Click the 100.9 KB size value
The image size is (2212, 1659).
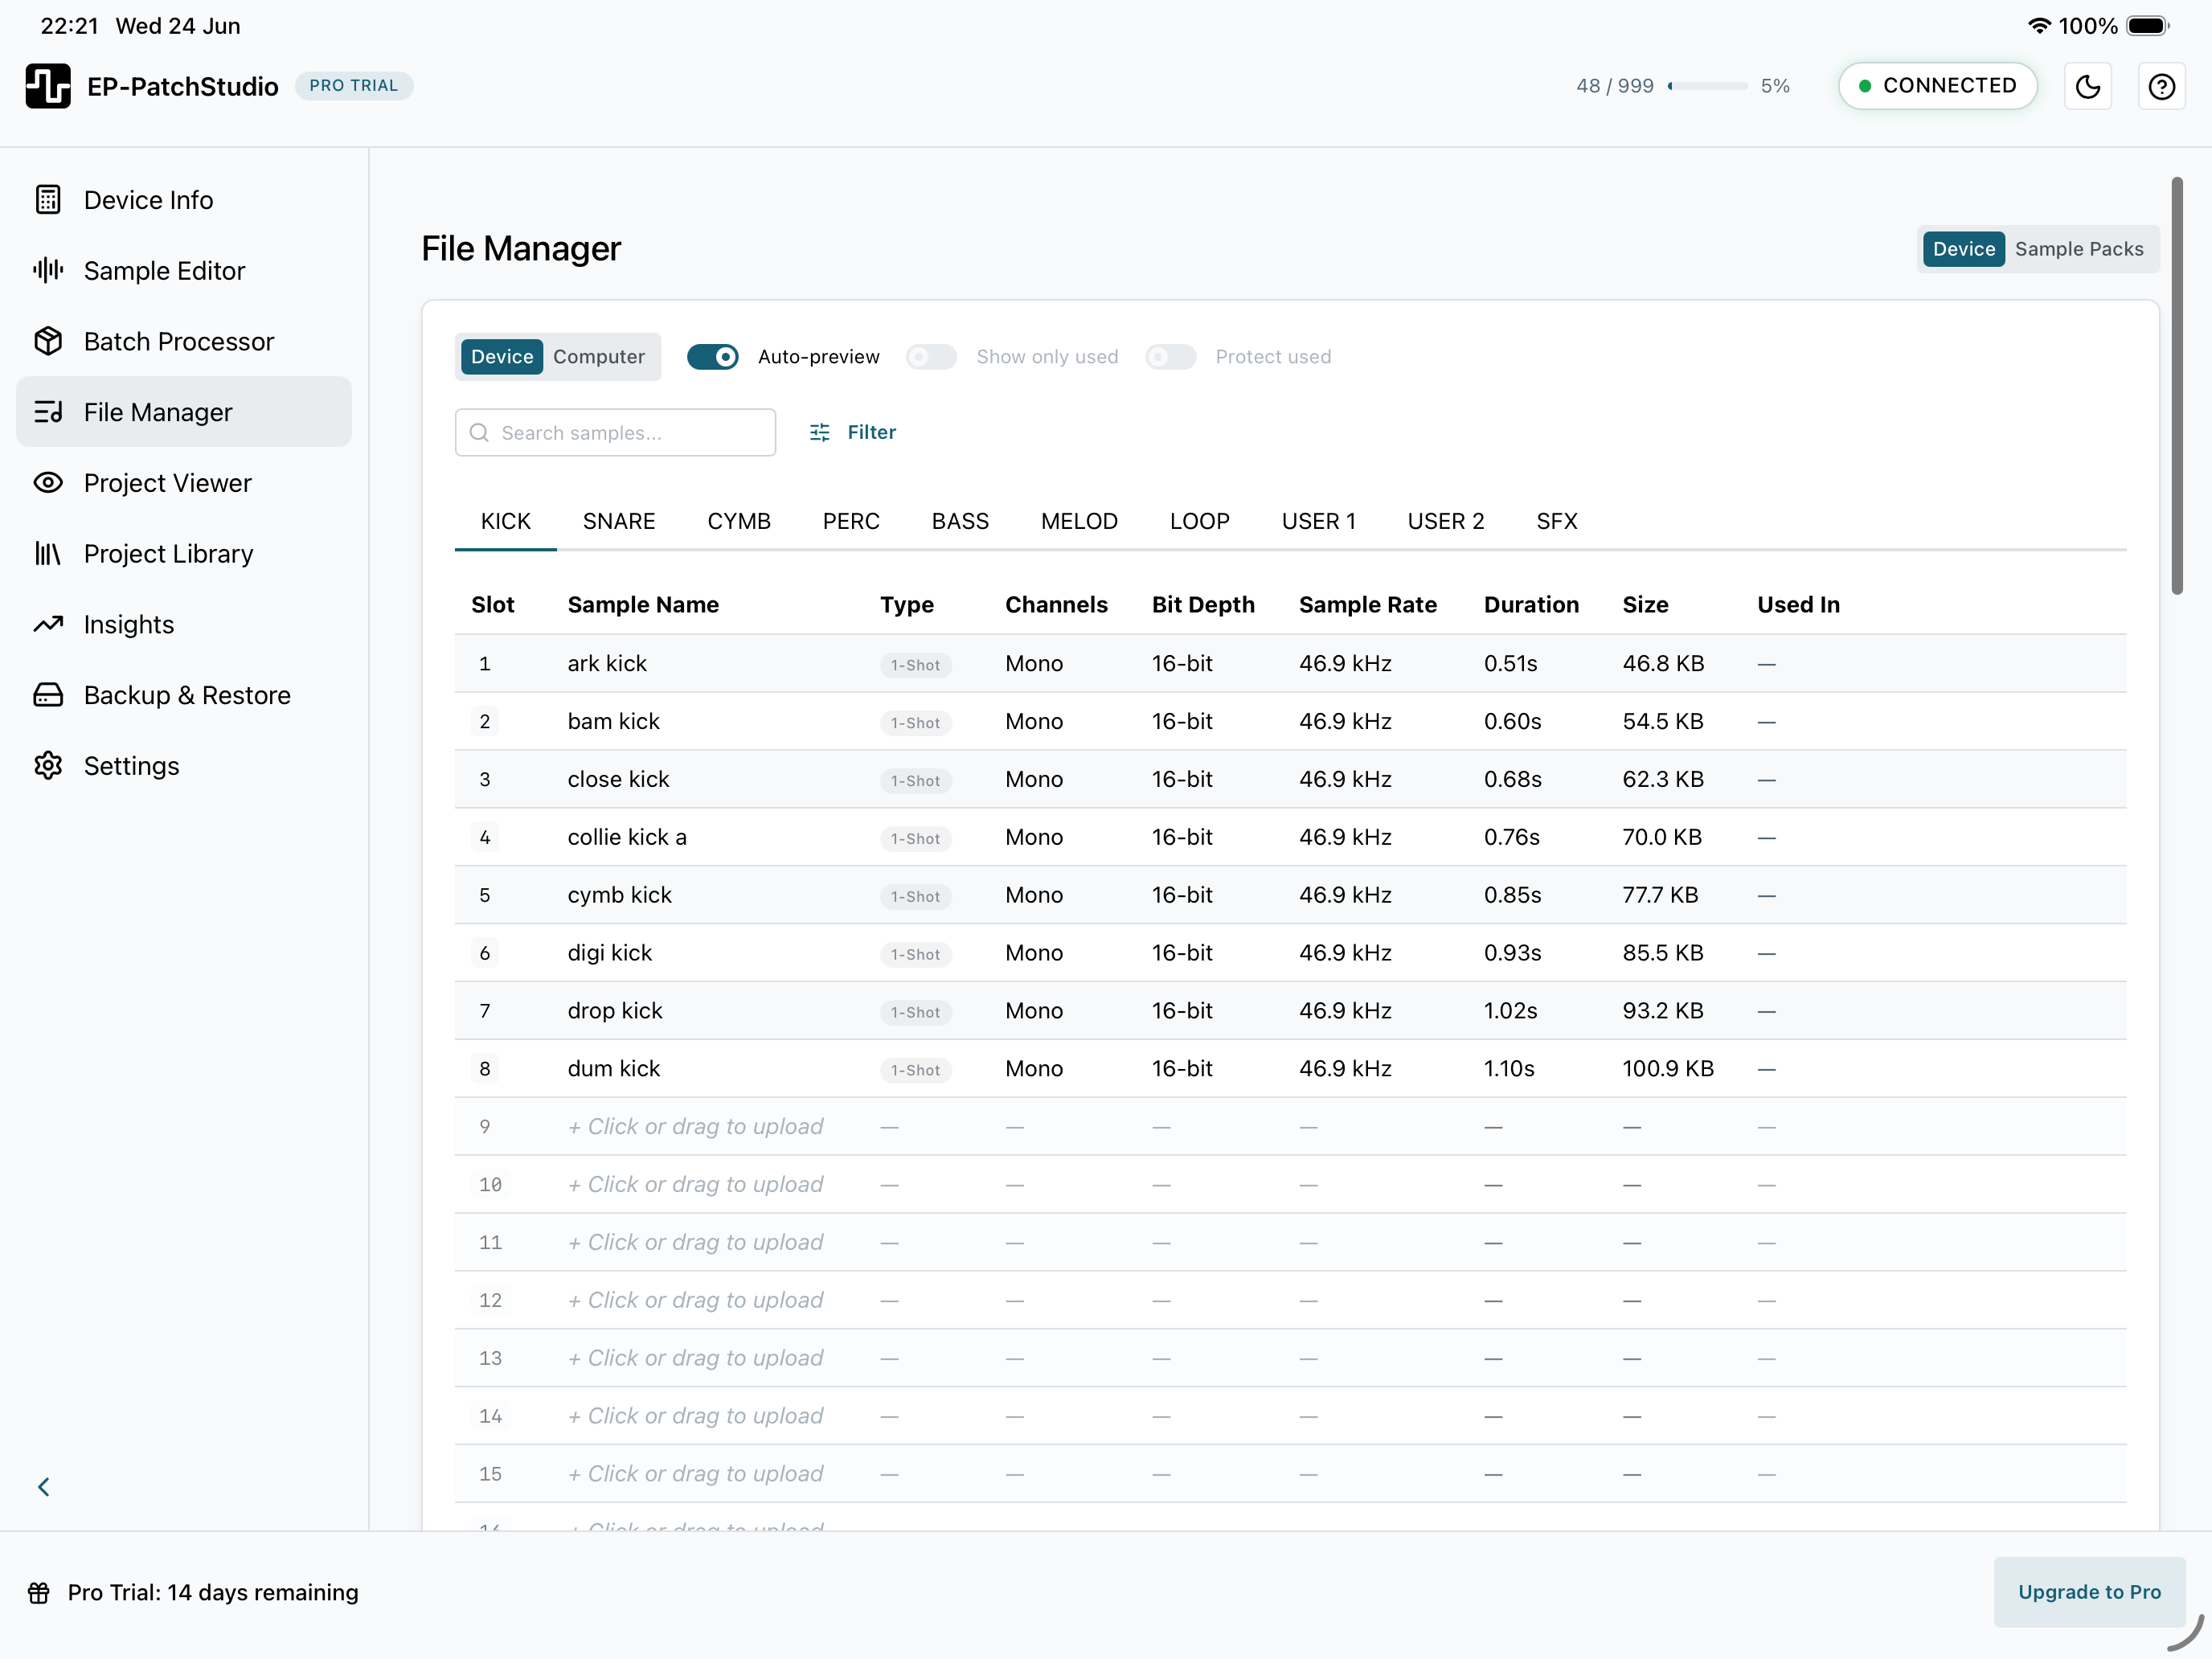(1668, 1069)
